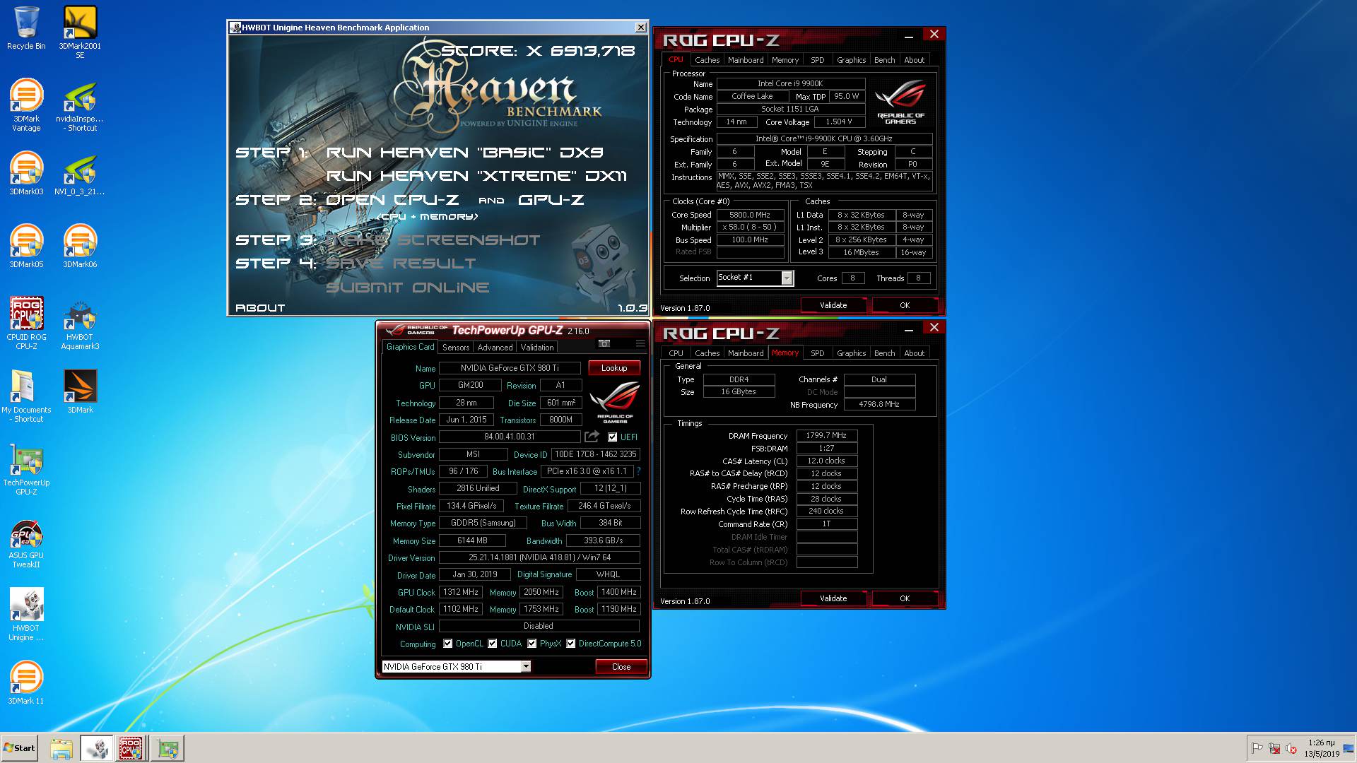Toggle the UEFI checkbox in GPU-Z
This screenshot has height=763, width=1357.
pos(613,437)
